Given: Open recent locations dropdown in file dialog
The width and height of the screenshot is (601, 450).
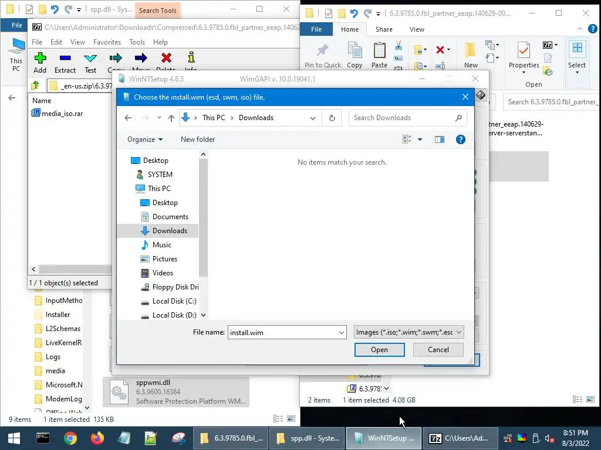Looking at the screenshot, I should (159, 118).
